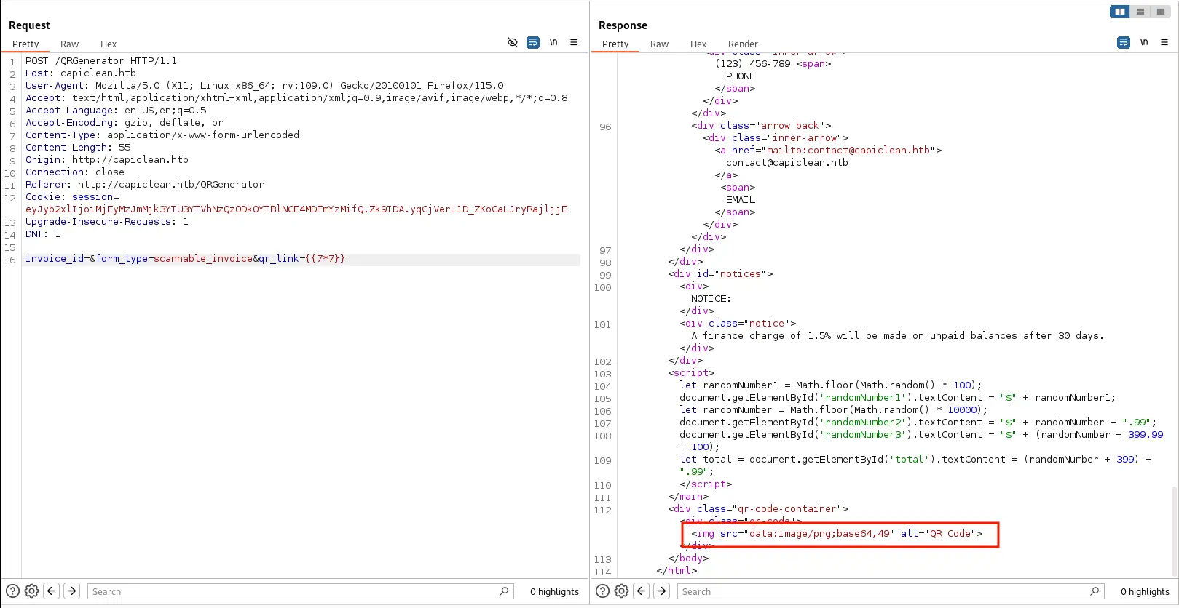Switch to Raw tab in Response
Viewport: 1179px width, 608px height.
(659, 44)
